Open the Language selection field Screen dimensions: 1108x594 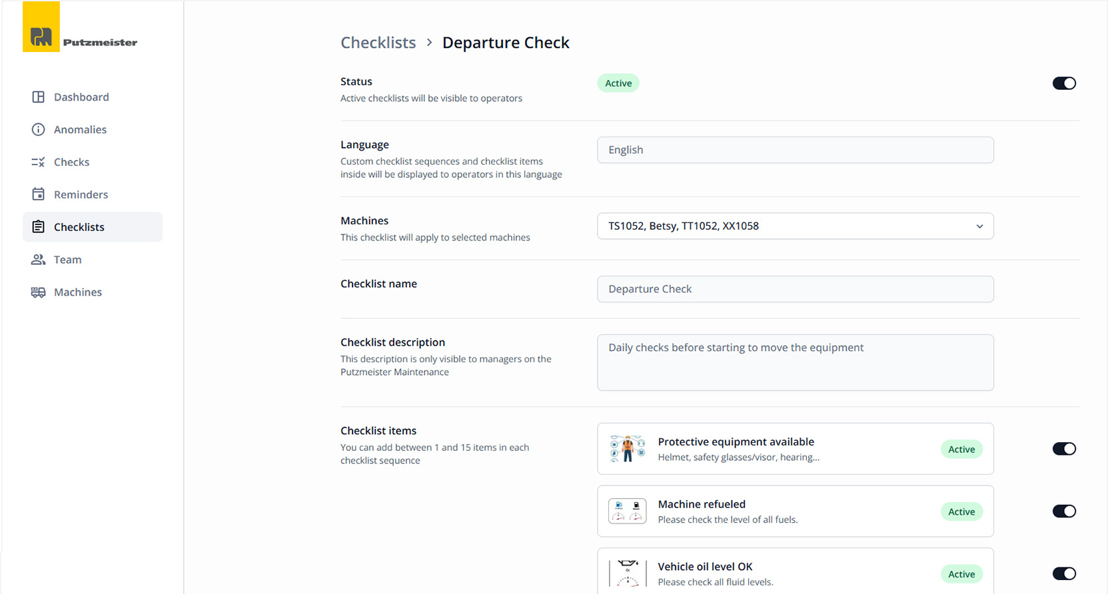click(x=795, y=150)
